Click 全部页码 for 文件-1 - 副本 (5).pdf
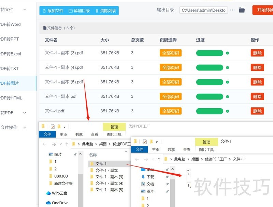This screenshot has width=273, height=207. coord(171,82)
